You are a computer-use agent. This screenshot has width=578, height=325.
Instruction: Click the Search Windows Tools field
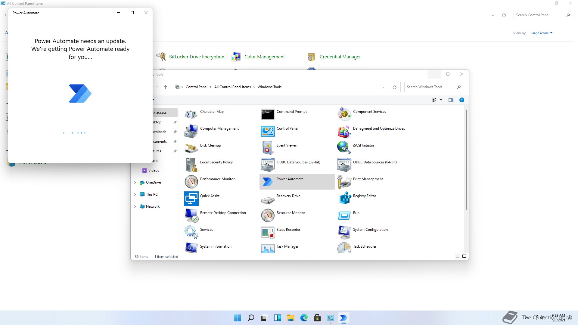tap(434, 87)
